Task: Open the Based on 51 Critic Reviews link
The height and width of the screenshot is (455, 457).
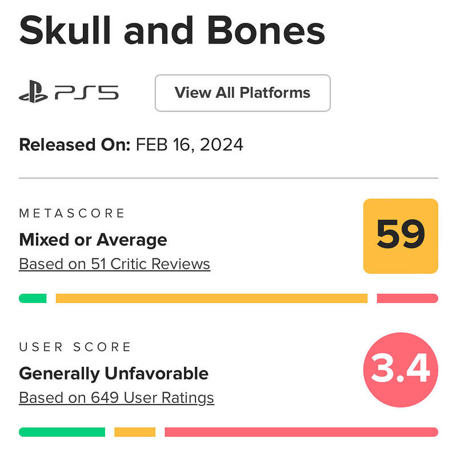Action: point(114,264)
